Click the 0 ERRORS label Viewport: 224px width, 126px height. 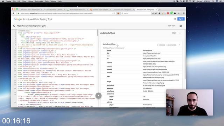pyautogui.click(x=161, y=45)
